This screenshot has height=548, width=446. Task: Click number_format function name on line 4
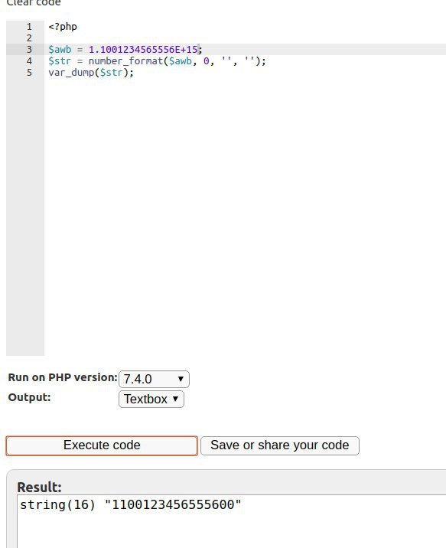(x=125, y=61)
